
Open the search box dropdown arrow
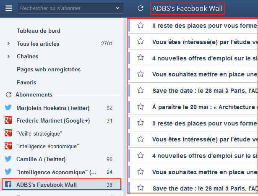(x=117, y=8)
